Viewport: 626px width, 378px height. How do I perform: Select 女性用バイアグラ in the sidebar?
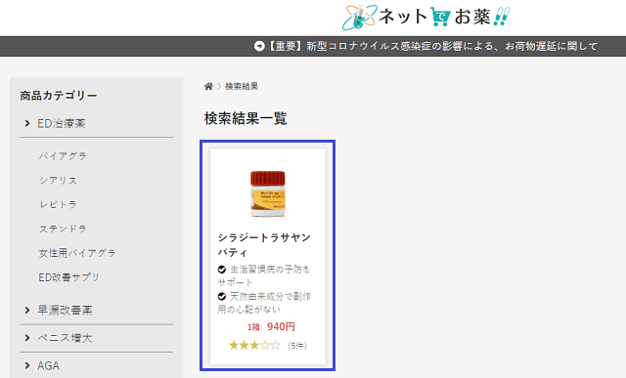[77, 253]
